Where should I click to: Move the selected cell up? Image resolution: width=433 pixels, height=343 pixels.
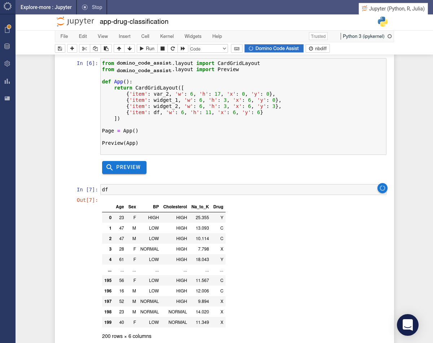(119, 48)
